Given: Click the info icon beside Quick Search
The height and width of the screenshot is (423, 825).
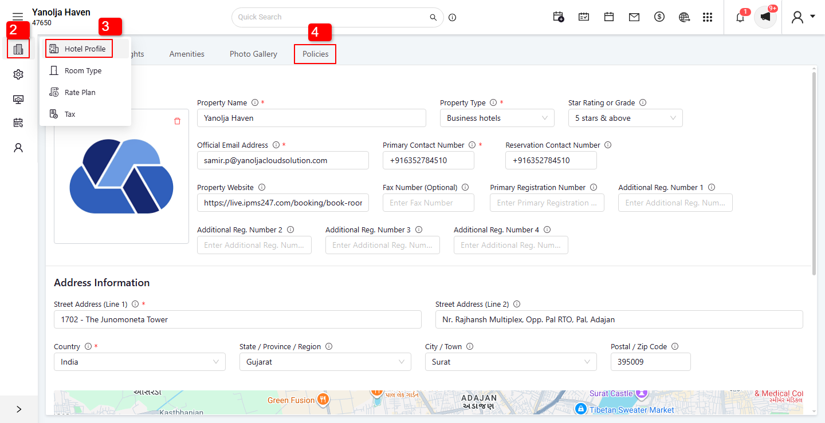Looking at the screenshot, I should [x=453, y=17].
